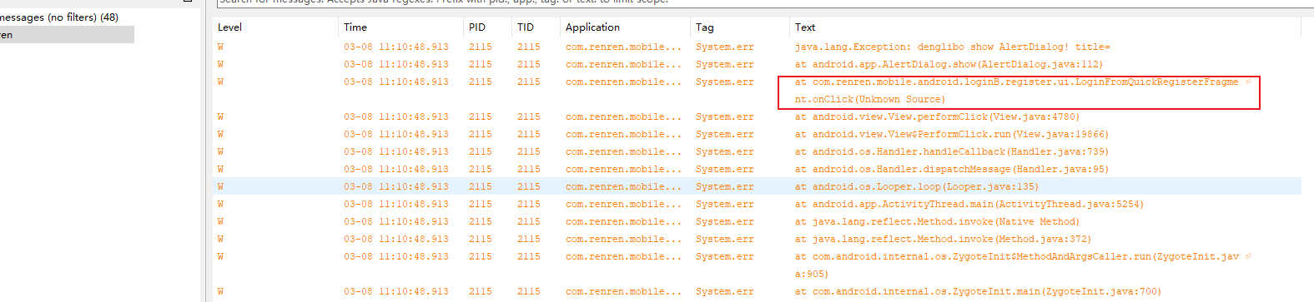The height and width of the screenshot is (302, 1314).
Task: Select the 'denglibo show AlertDialog' exception row
Action: click(x=758, y=47)
